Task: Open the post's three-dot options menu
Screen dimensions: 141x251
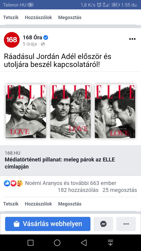Action: pyautogui.click(x=132, y=39)
